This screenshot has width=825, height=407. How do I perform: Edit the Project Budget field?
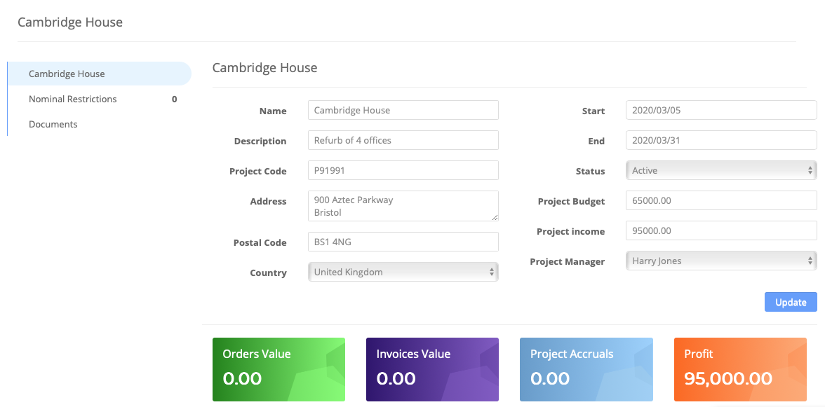tap(721, 200)
